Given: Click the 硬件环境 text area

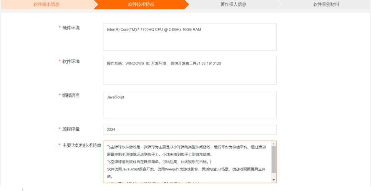Looking at the screenshot, I should point(190,37).
